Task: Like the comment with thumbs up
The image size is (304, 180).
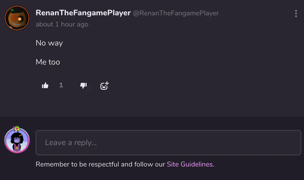Action: (45, 85)
